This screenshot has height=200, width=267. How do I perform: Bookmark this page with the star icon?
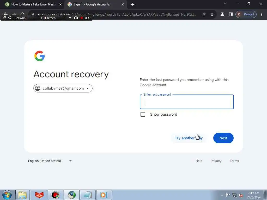pos(212,15)
